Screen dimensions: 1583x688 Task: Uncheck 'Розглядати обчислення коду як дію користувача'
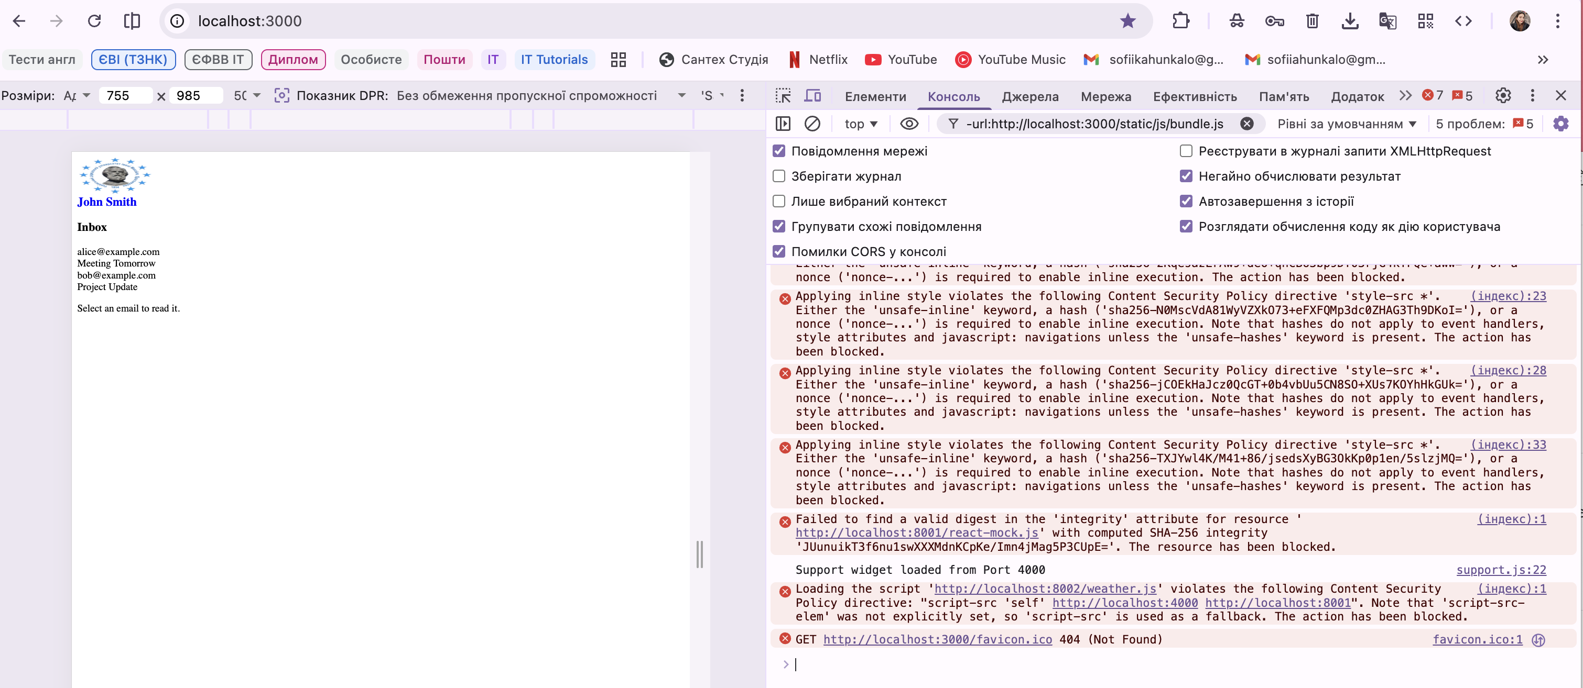coord(1185,227)
